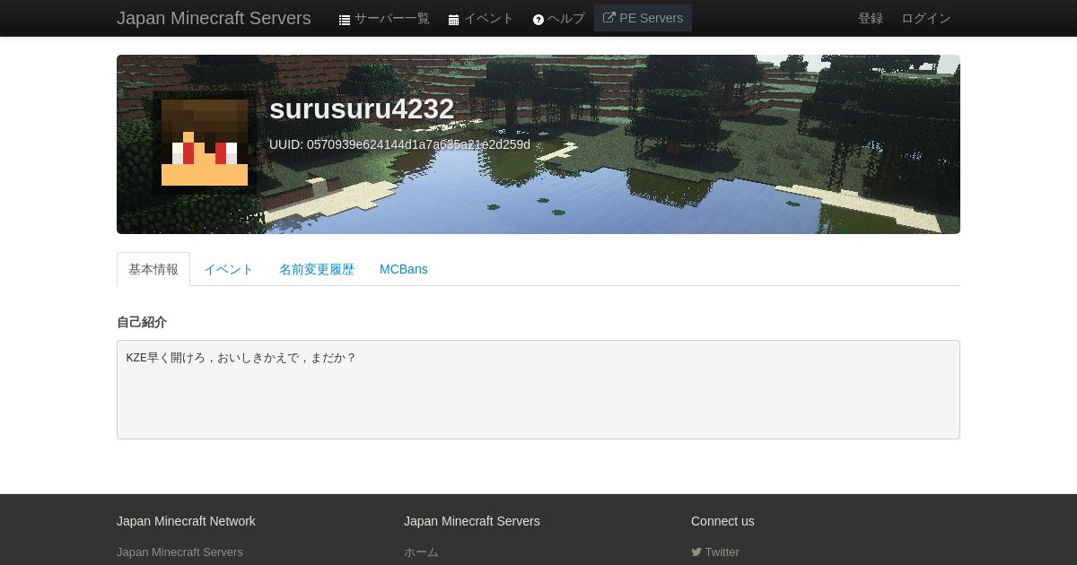Go to PE Servers
The height and width of the screenshot is (565, 1077).
click(x=643, y=18)
